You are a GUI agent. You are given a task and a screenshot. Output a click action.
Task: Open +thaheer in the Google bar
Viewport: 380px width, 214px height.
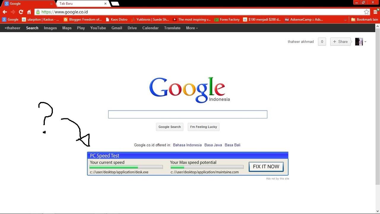12,28
